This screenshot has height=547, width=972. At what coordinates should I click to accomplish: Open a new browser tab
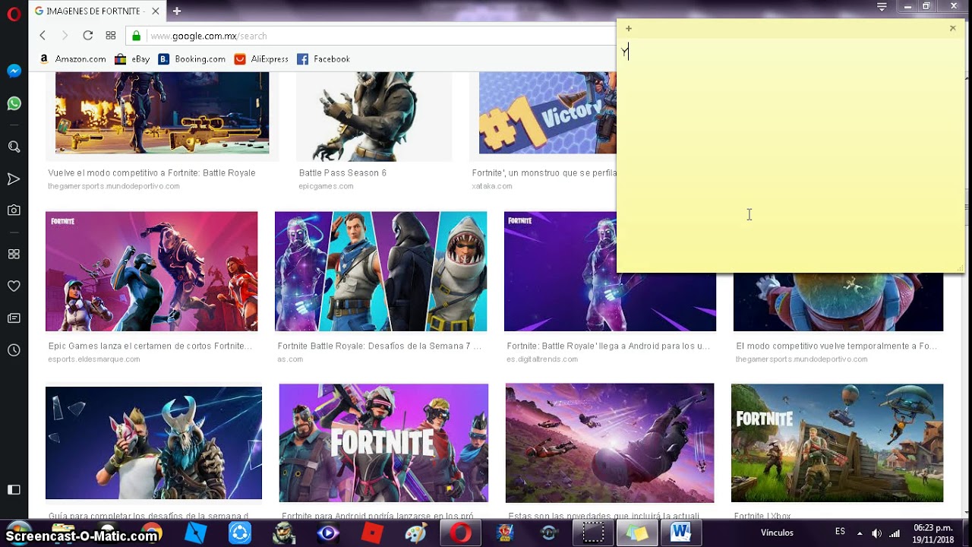tap(177, 11)
